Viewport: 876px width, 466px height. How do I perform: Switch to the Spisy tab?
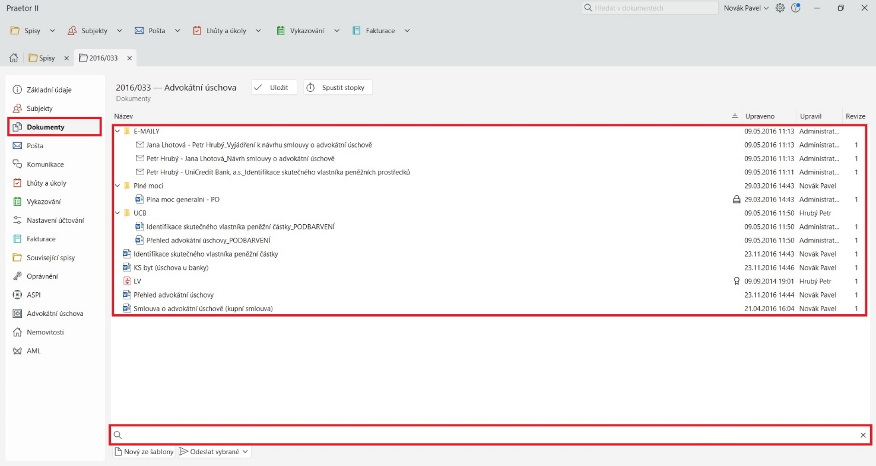(46, 58)
